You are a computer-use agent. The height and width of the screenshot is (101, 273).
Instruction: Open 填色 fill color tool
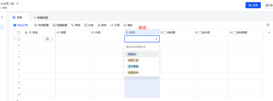point(128,25)
